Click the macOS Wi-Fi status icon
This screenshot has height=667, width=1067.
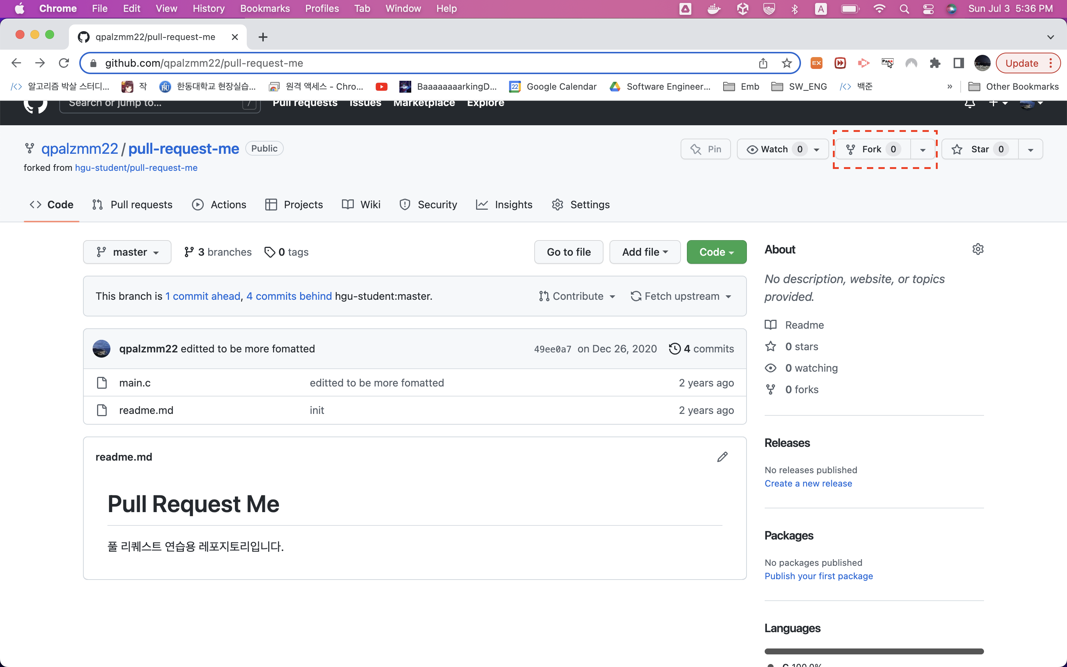[x=876, y=9]
